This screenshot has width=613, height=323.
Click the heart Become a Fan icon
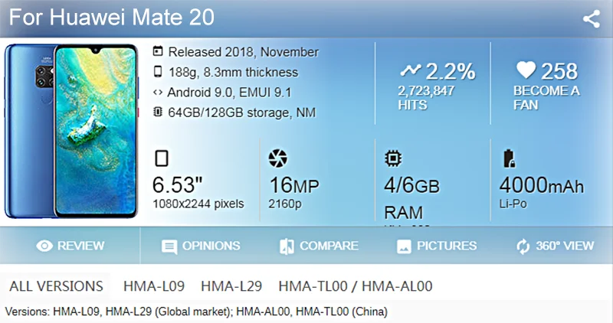click(x=526, y=70)
